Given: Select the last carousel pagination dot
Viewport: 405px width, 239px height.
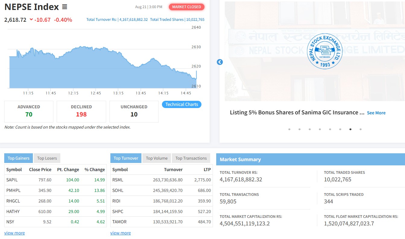Looking at the screenshot, I should 361,129.
